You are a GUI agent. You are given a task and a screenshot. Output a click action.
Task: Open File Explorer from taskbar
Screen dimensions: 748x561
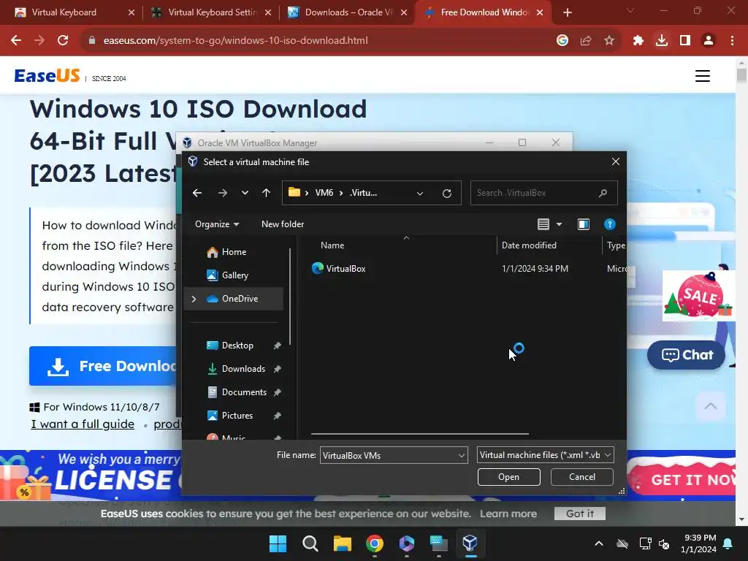click(342, 543)
